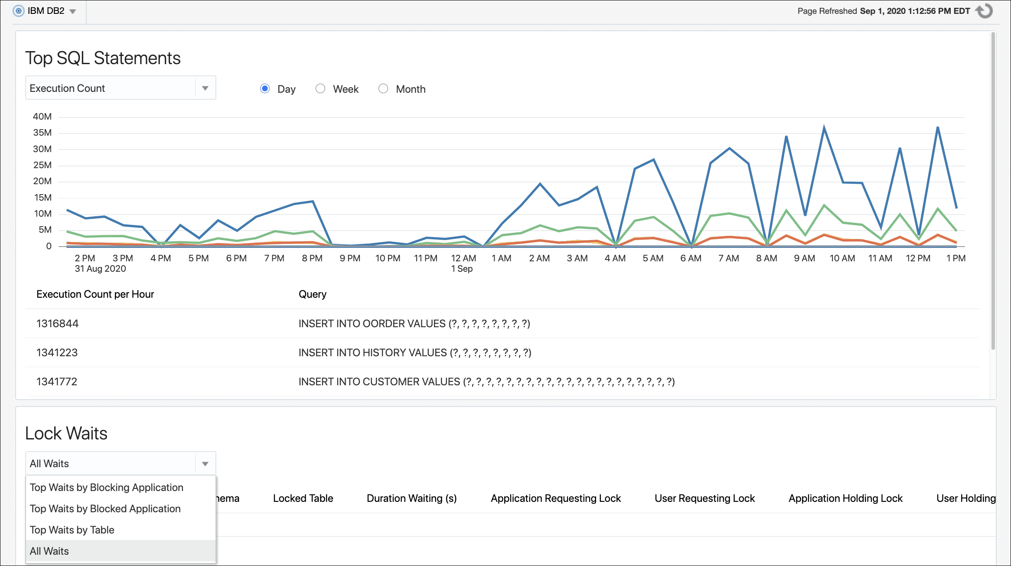This screenshot has width=1011, height=566.
Task: Choose Top Waits by Blocked Application option
Action: (x=105, y=508)
